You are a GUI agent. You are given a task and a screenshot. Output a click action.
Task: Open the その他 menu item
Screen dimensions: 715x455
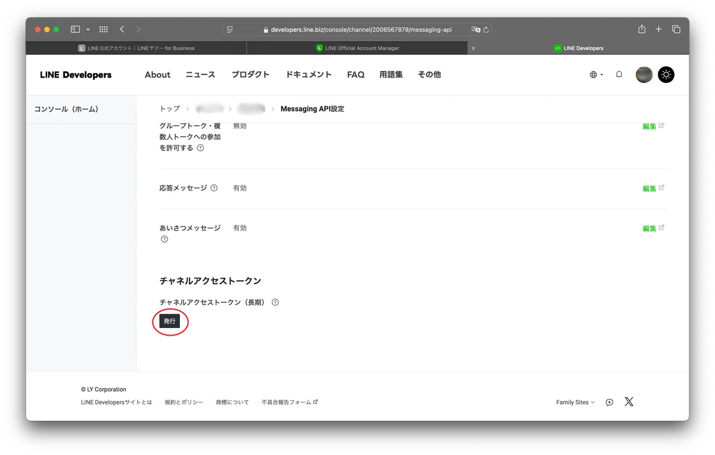(429, 75)
